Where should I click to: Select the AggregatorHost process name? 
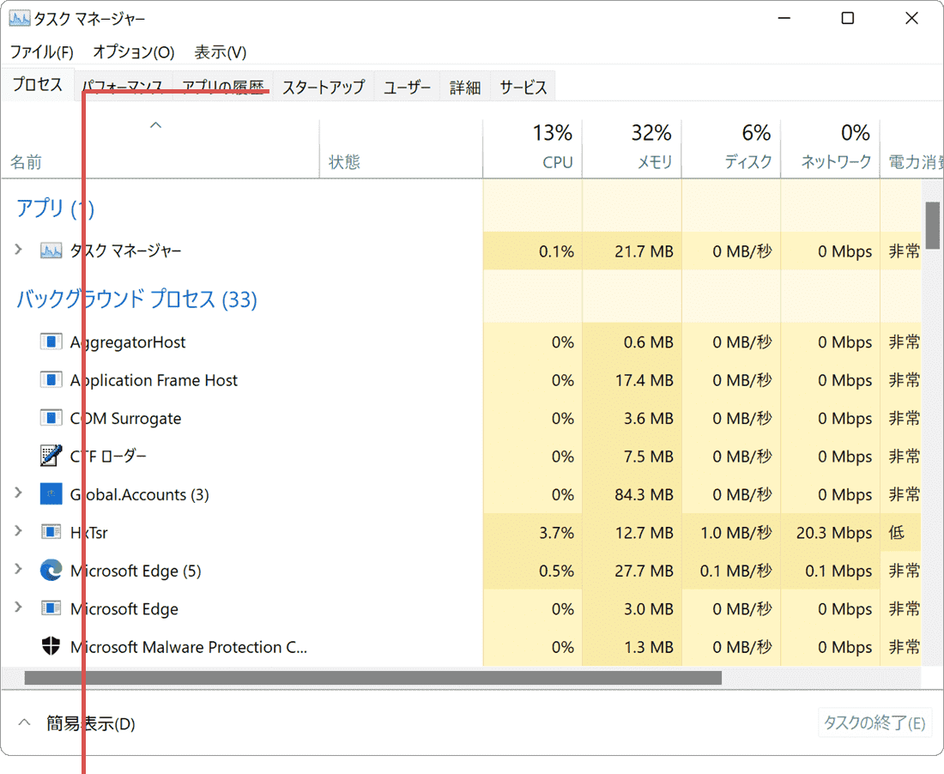[x=128, y=342]
